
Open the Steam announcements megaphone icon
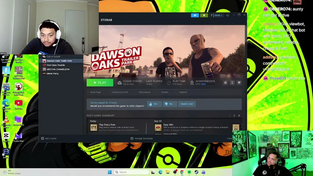pyautogui.click(x=195, y=15)
